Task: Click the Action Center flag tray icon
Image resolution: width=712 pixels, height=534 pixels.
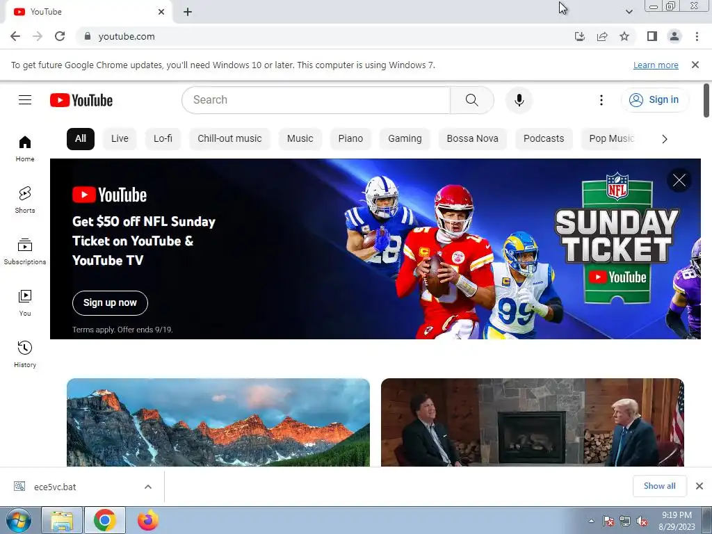Action: tap(608, 521)
